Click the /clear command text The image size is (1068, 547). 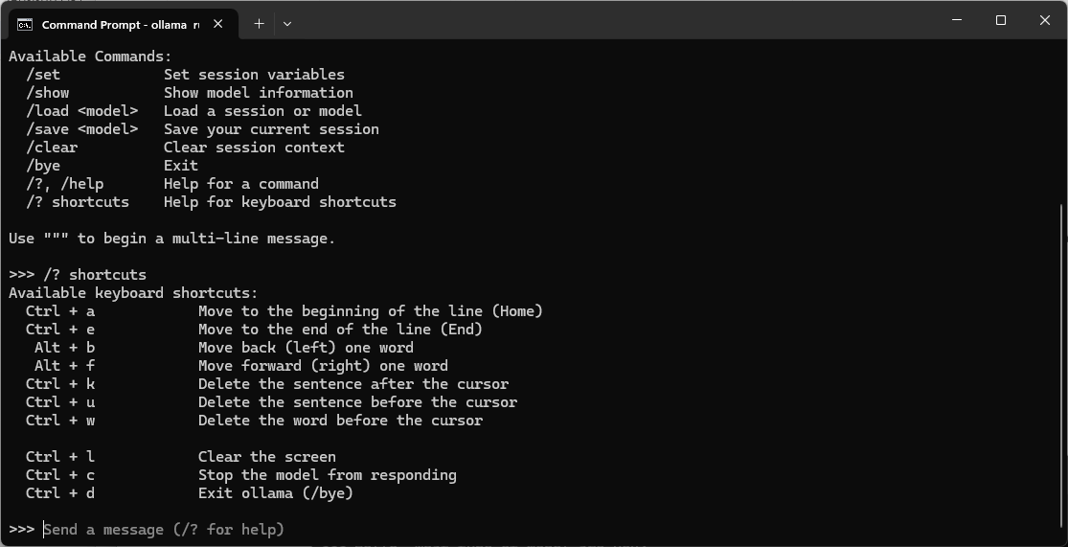tap(52, 148)
